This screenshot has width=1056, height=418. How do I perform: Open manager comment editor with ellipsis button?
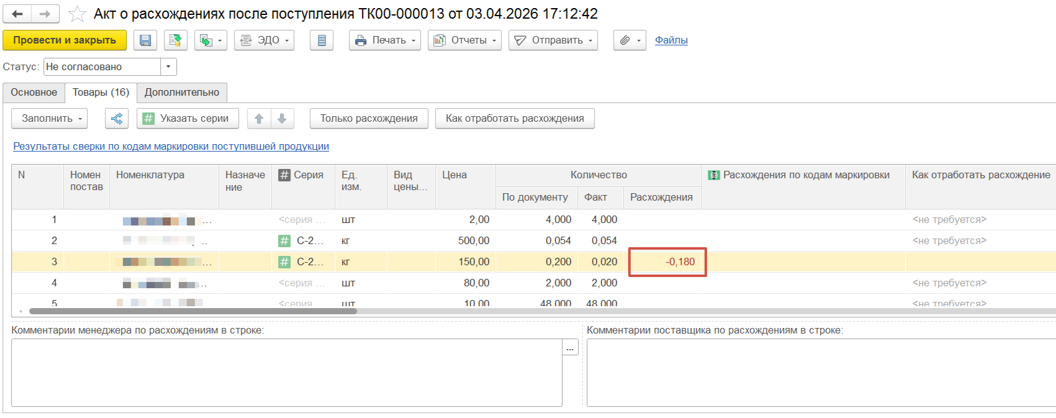tap(570, 347)
